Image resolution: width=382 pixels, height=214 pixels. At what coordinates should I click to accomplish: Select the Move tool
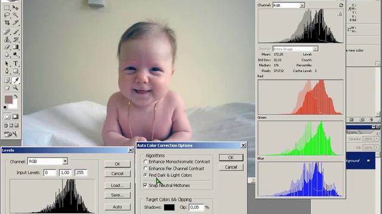16,8
